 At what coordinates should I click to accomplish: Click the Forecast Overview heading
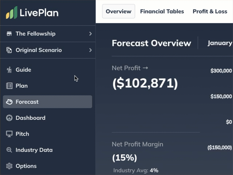click(x=151, y=43)
